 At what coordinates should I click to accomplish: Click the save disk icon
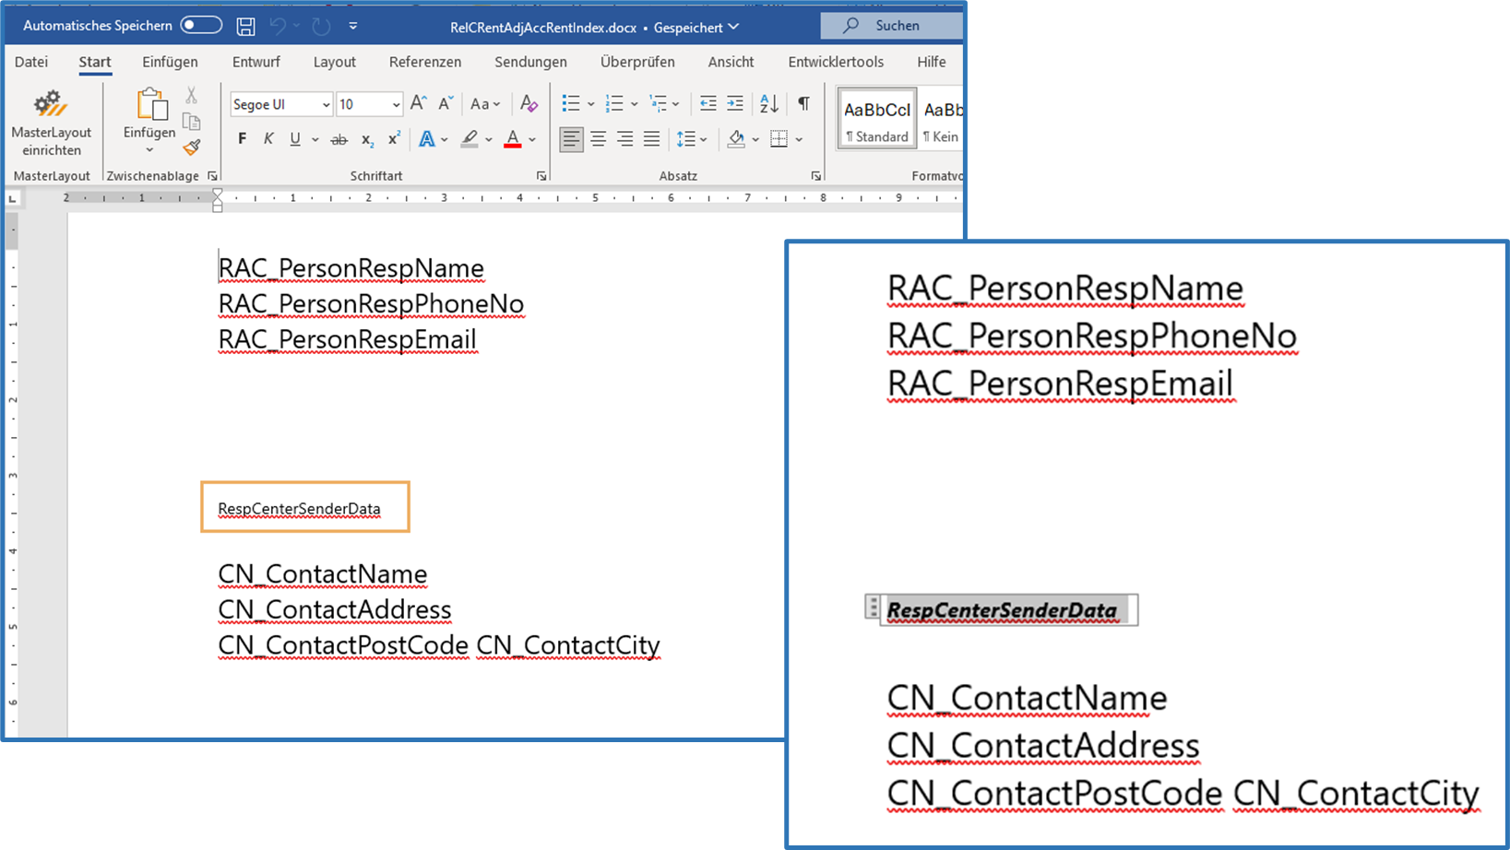click(x=245, y=27)
